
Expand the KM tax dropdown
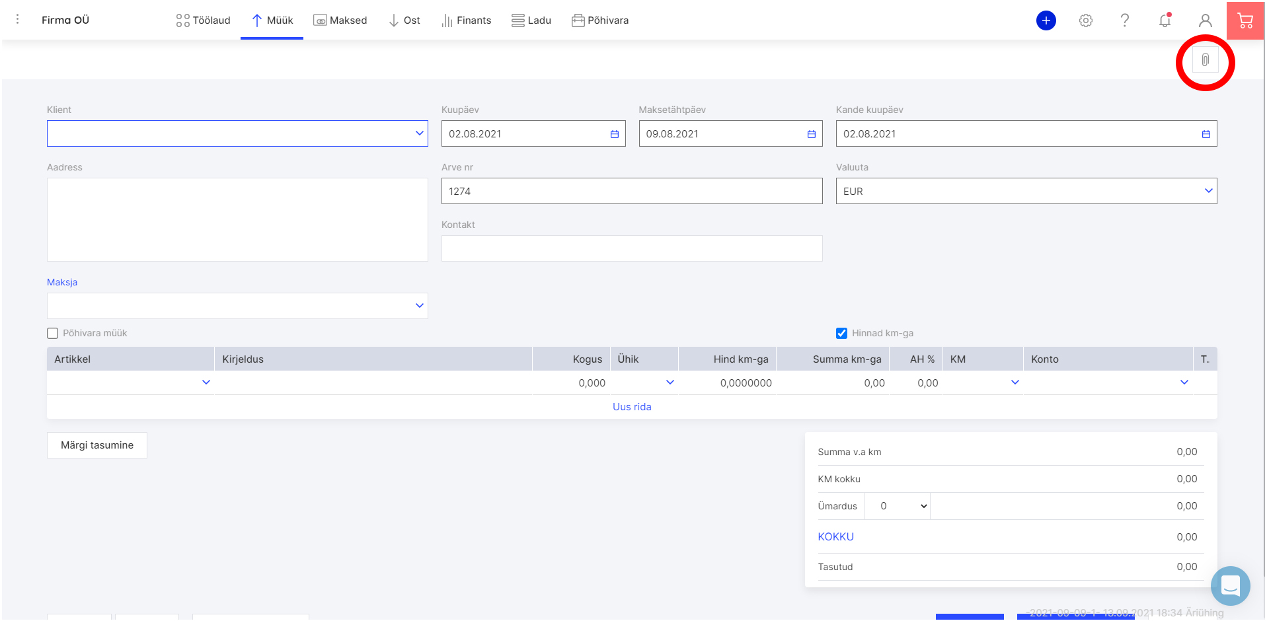pyautogui.click(x=1015, y=383)
